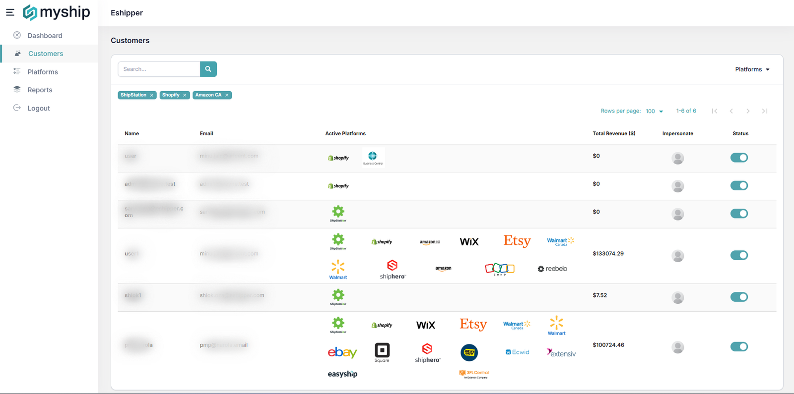Remove the ShipStation filter chip
Viewport: 794px width, 394px height.
coord(152,95)
